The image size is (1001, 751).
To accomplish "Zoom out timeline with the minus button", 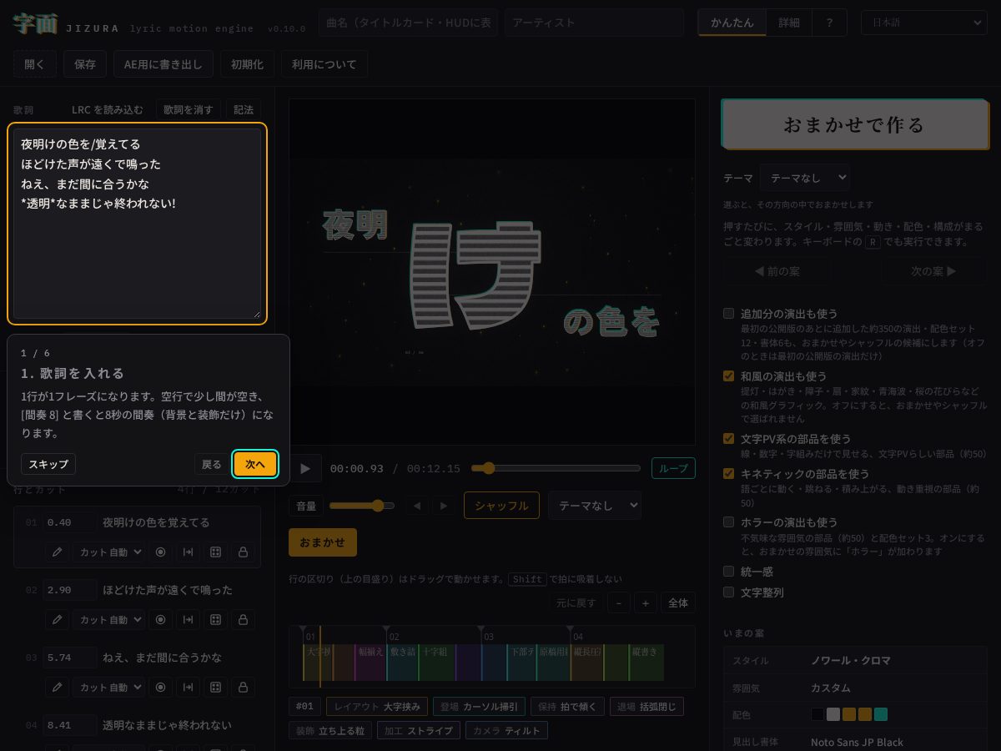I will click(619, 602).
